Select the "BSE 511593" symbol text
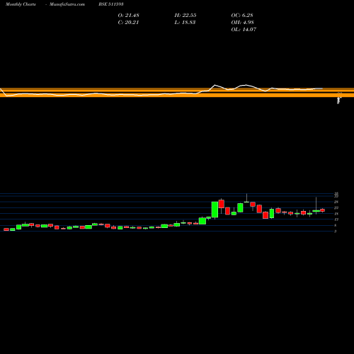 coord(111,4)
